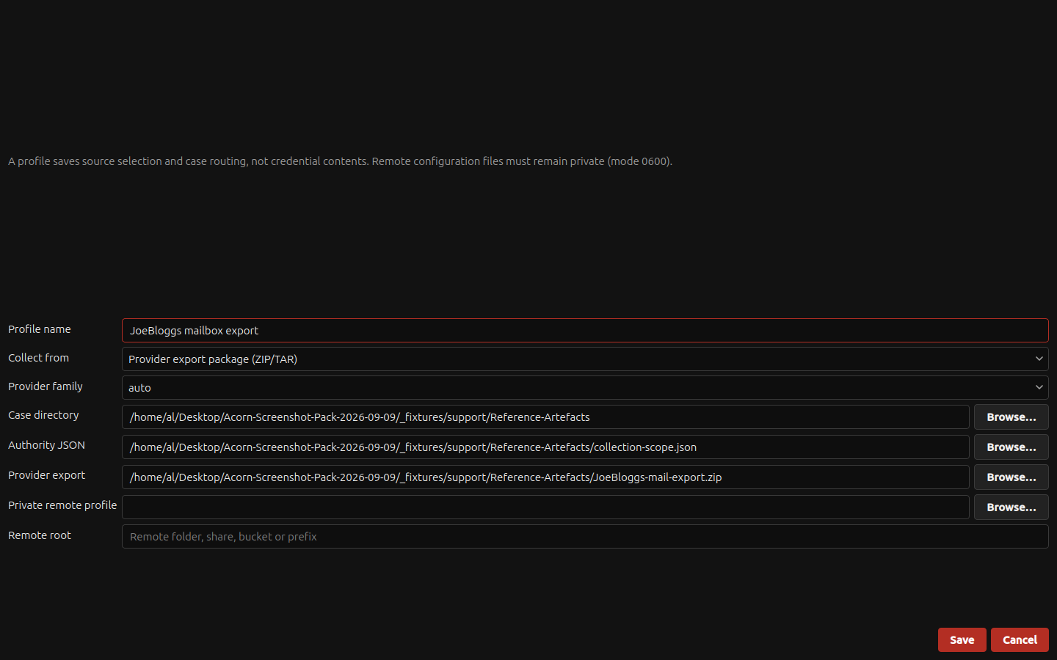
Task: Click the Remote root input field
Action: point(585,537)
